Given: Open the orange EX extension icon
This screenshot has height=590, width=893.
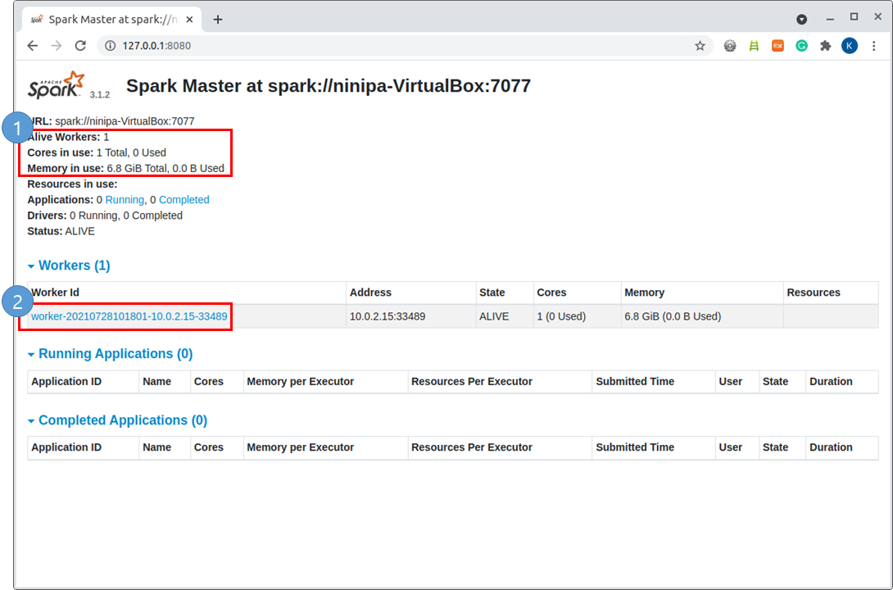Looking at the screenshot, I should tap(778, 46).
